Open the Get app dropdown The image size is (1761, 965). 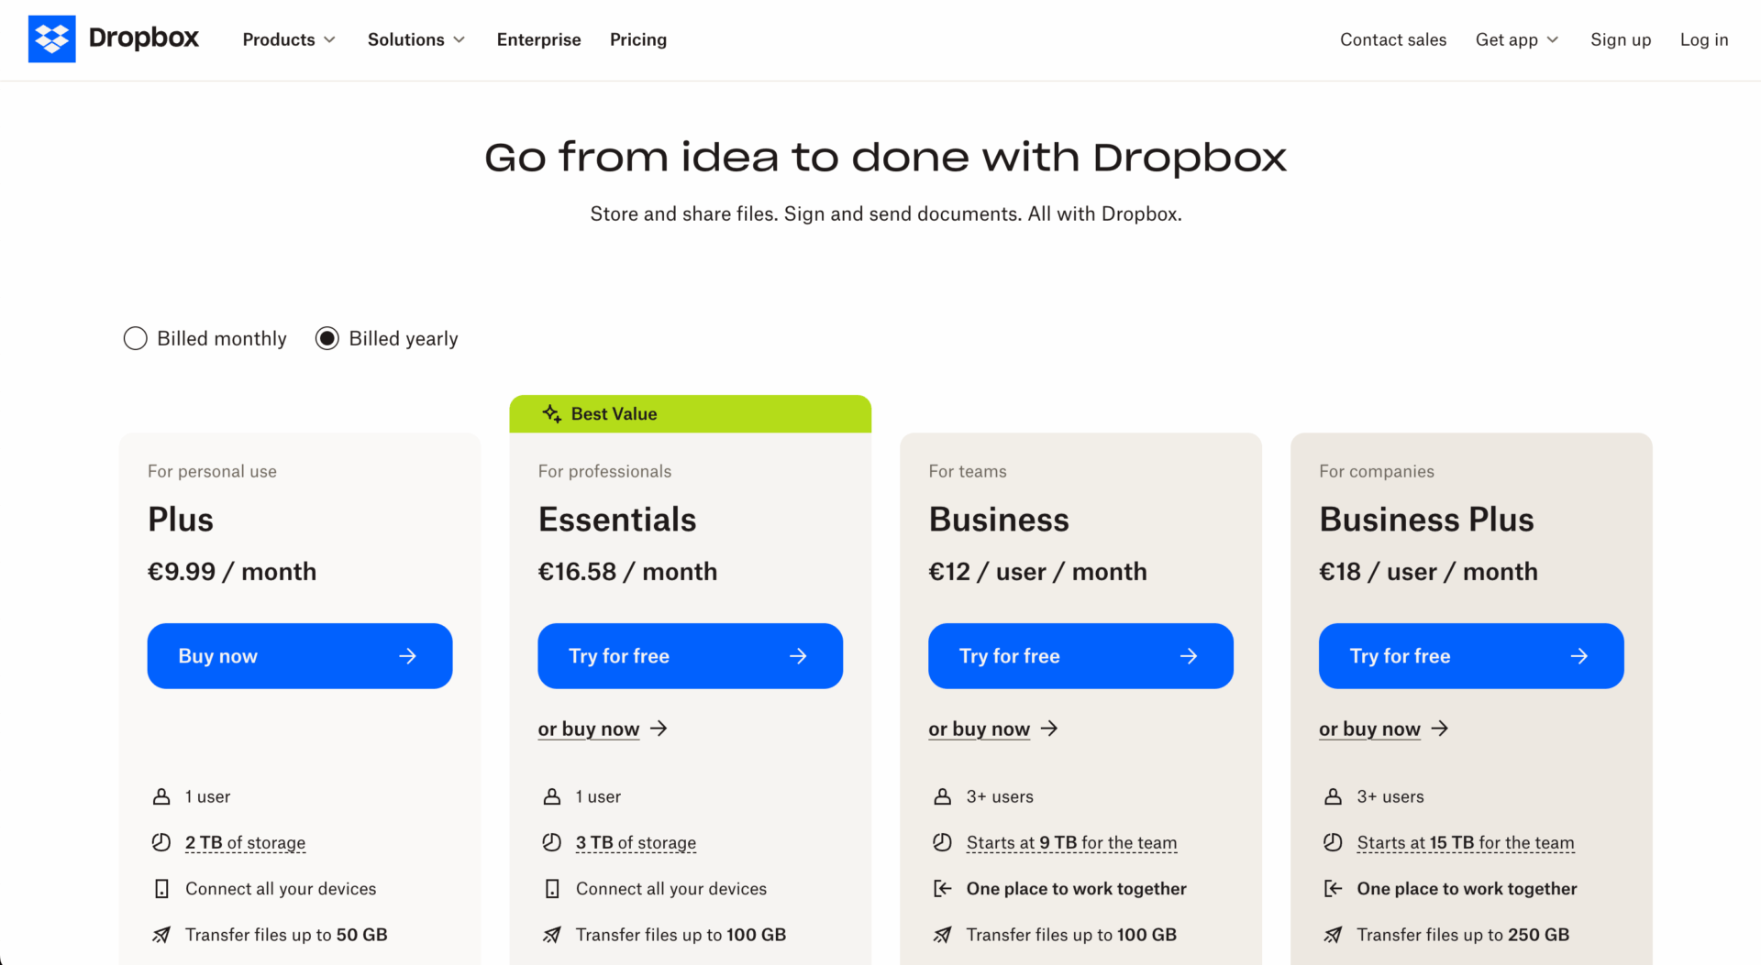1517,39
